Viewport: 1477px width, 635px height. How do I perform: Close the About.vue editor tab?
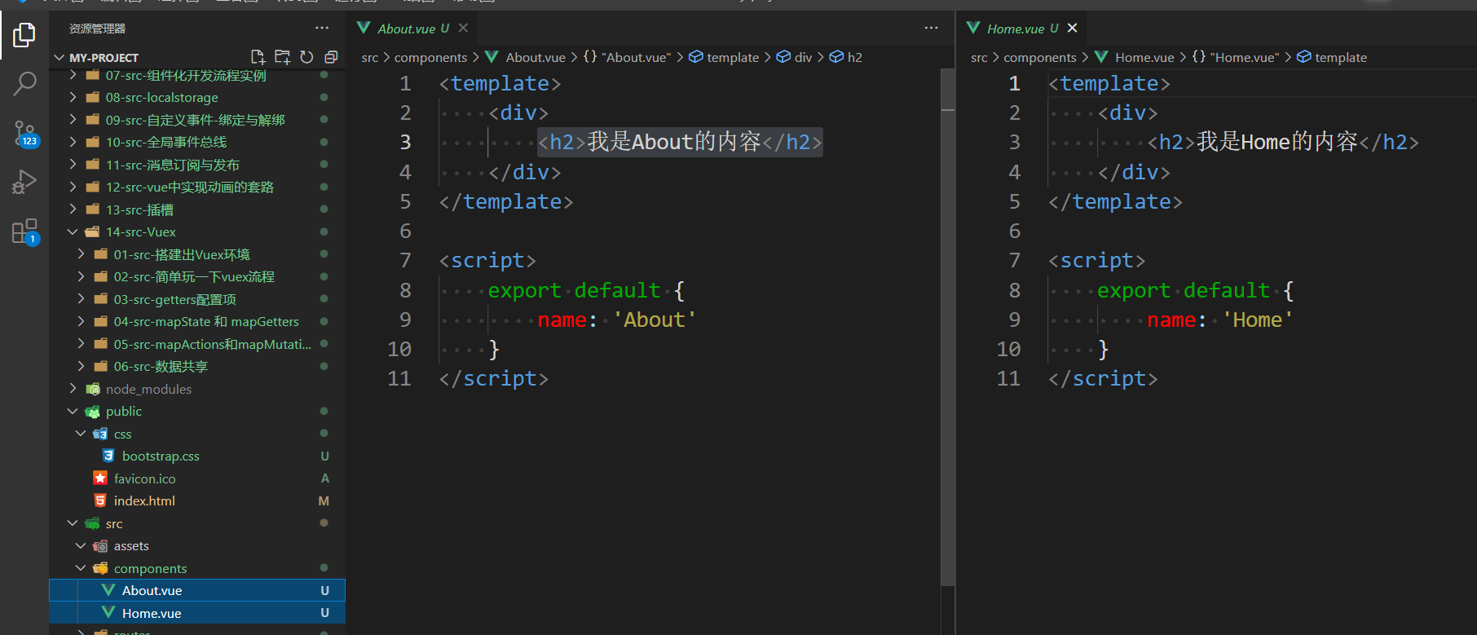(x=463, y=28)
